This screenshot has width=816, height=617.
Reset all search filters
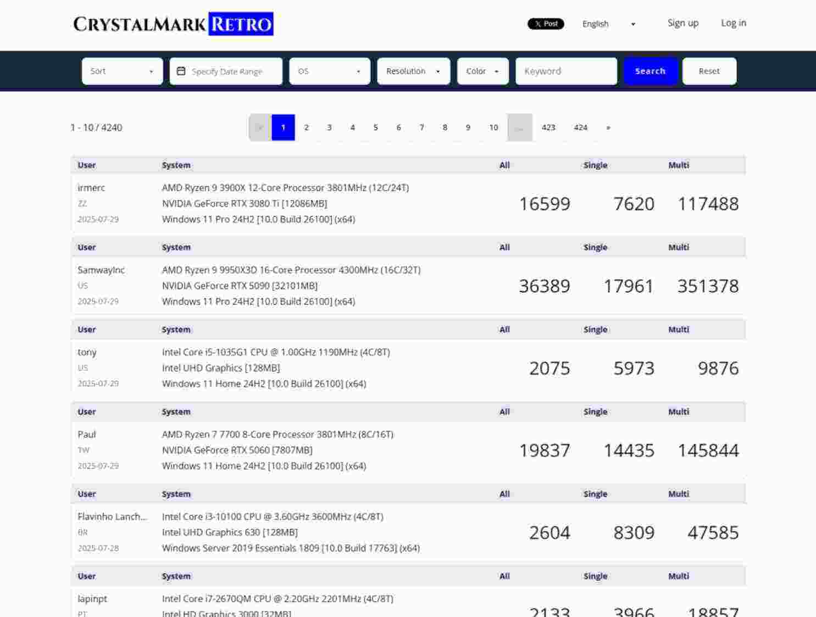(x=709, y=70)
